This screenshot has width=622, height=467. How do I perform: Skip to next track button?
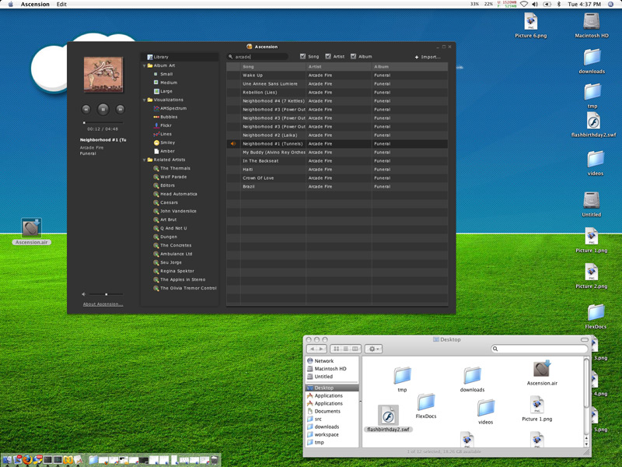click(x=121, y=109)
